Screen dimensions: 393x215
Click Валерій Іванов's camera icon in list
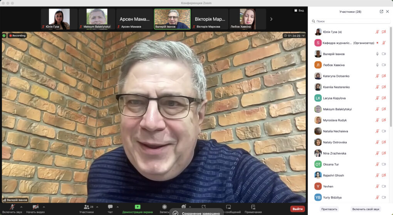384,54
